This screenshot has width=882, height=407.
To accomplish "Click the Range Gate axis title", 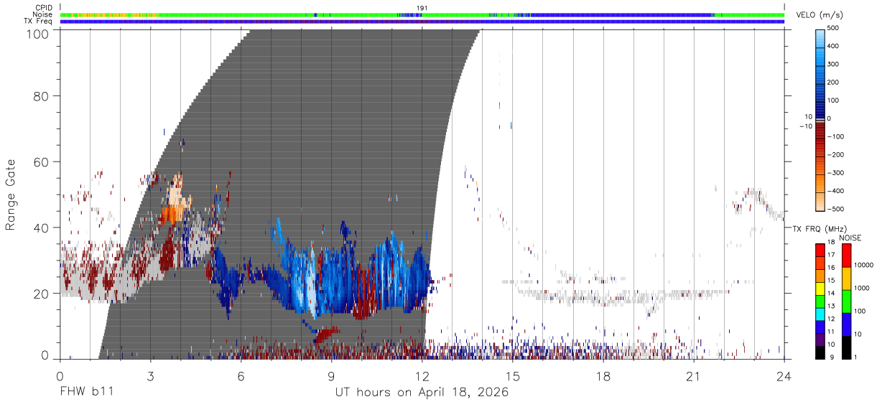I will [11, 195].
